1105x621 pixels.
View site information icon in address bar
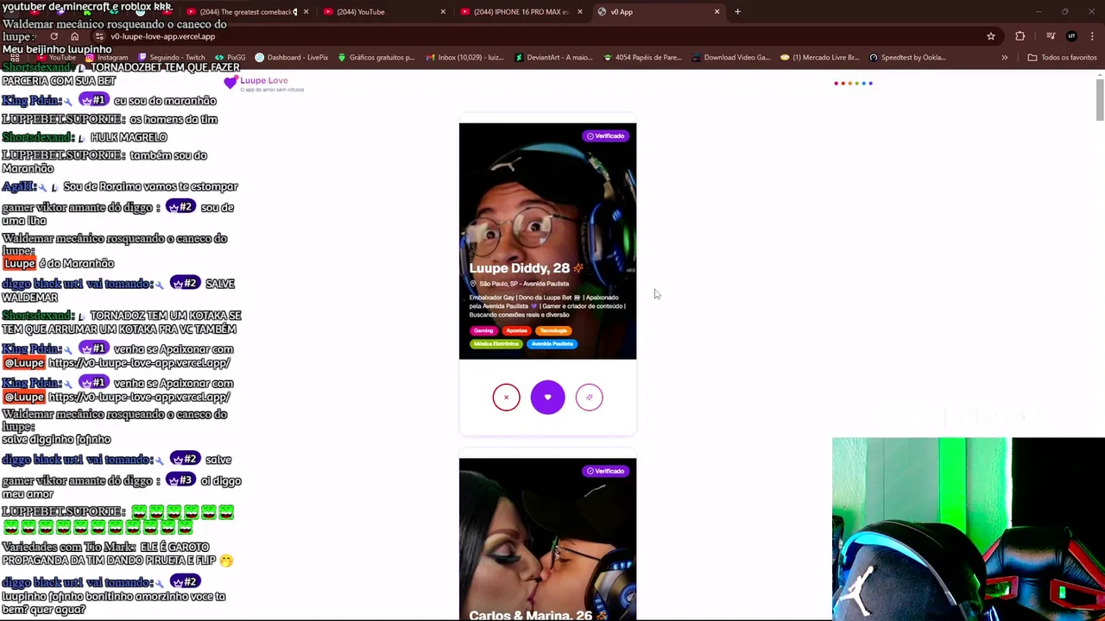(99, 36)
